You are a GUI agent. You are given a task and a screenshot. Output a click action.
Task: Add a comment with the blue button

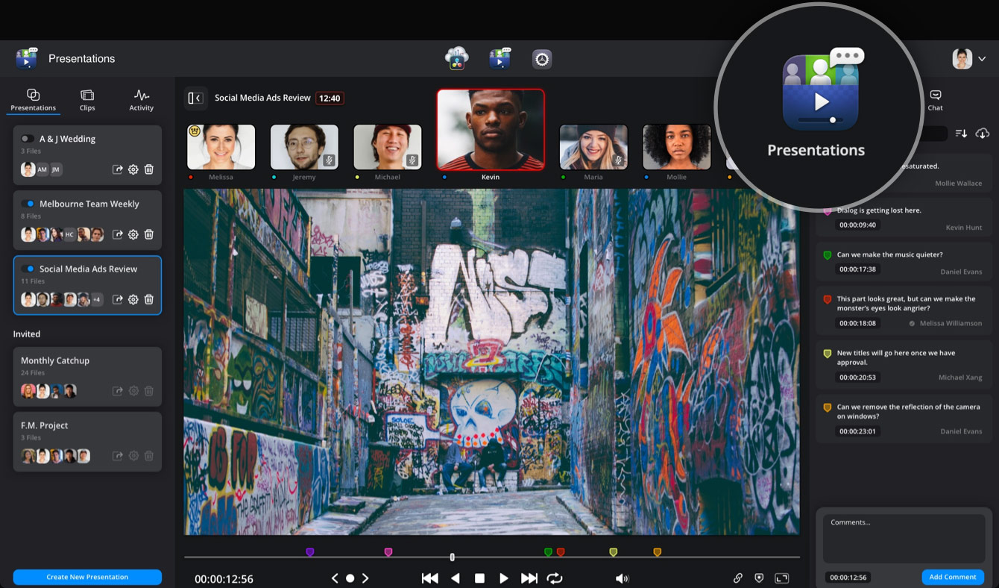[953, 577]
